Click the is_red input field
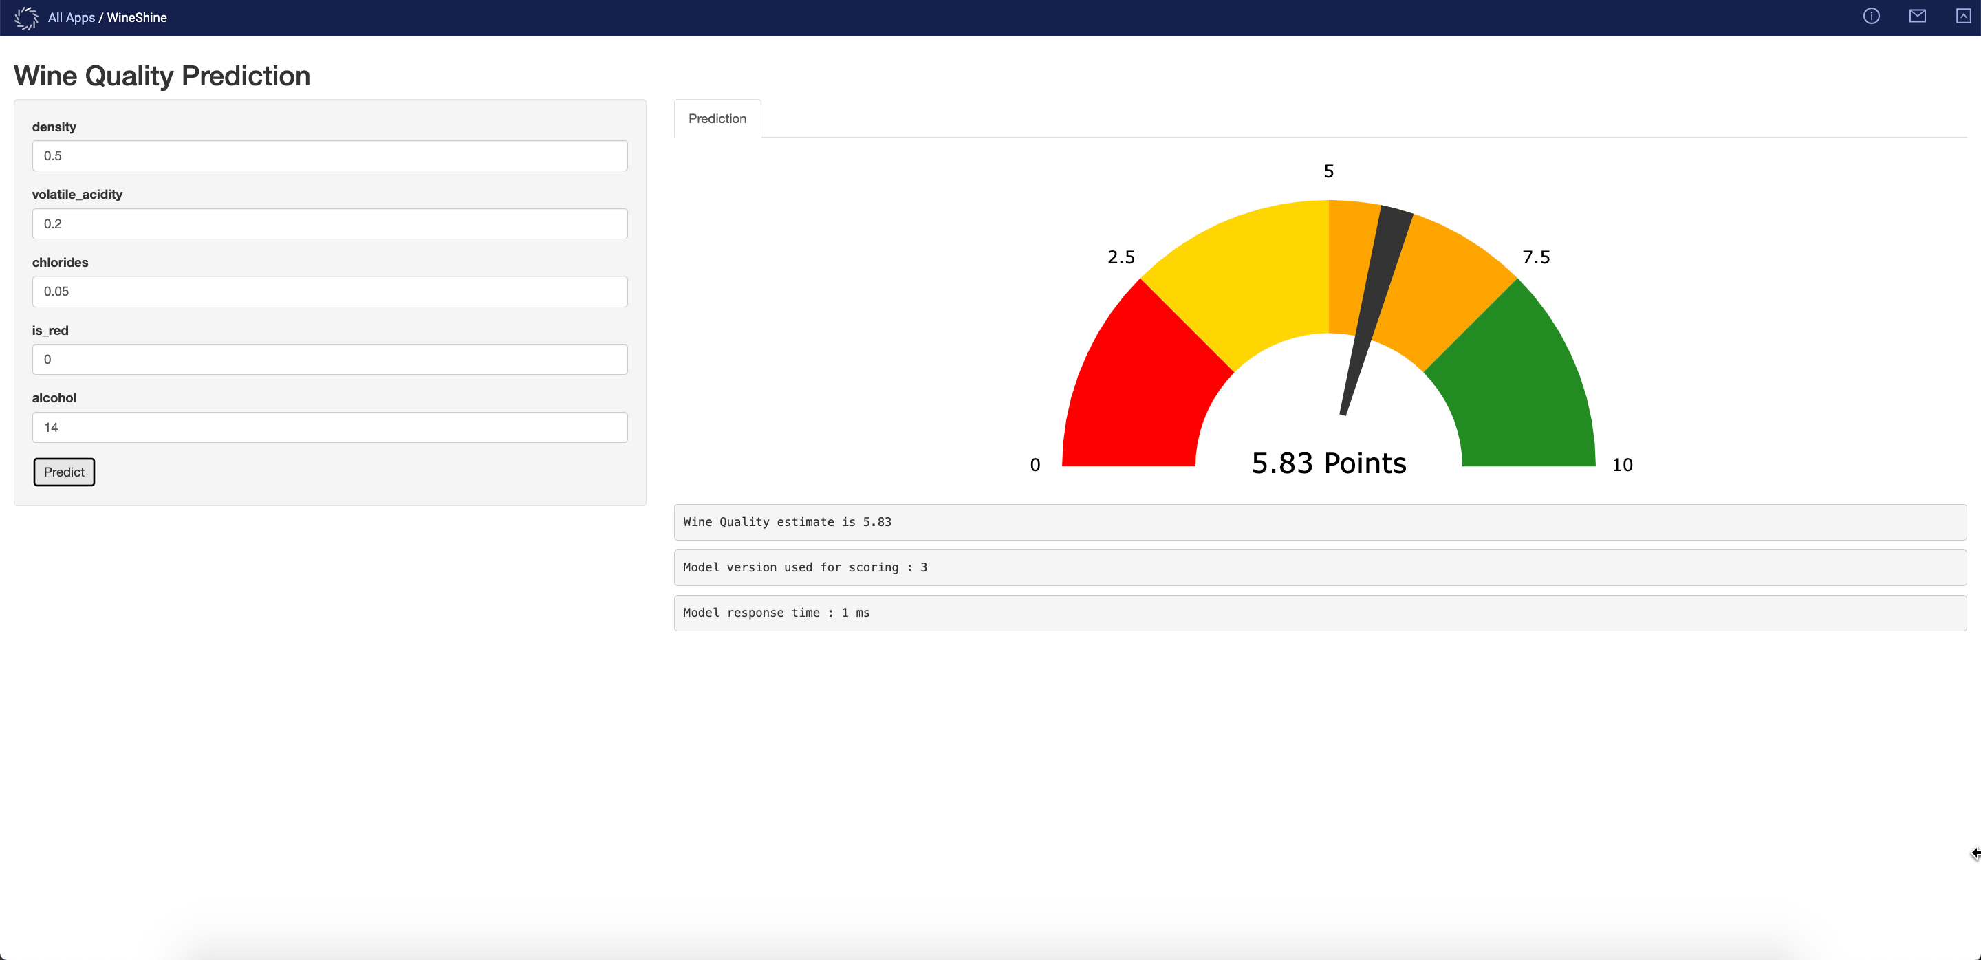 tap(329, 360)
